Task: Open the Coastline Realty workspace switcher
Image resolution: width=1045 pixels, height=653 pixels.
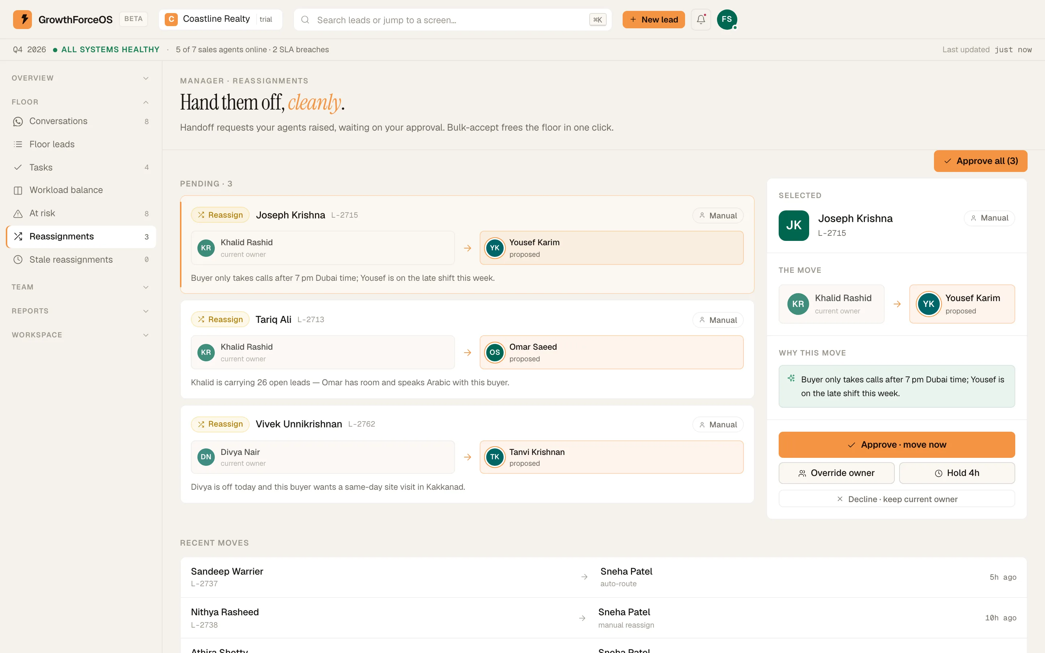Action: [x=220, y=20]
